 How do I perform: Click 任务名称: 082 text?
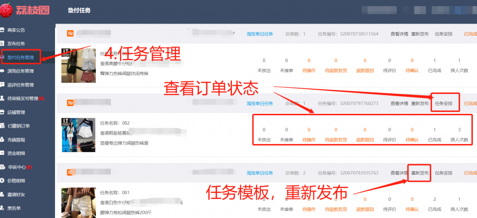pyautogui.click(x=115, y=123)
